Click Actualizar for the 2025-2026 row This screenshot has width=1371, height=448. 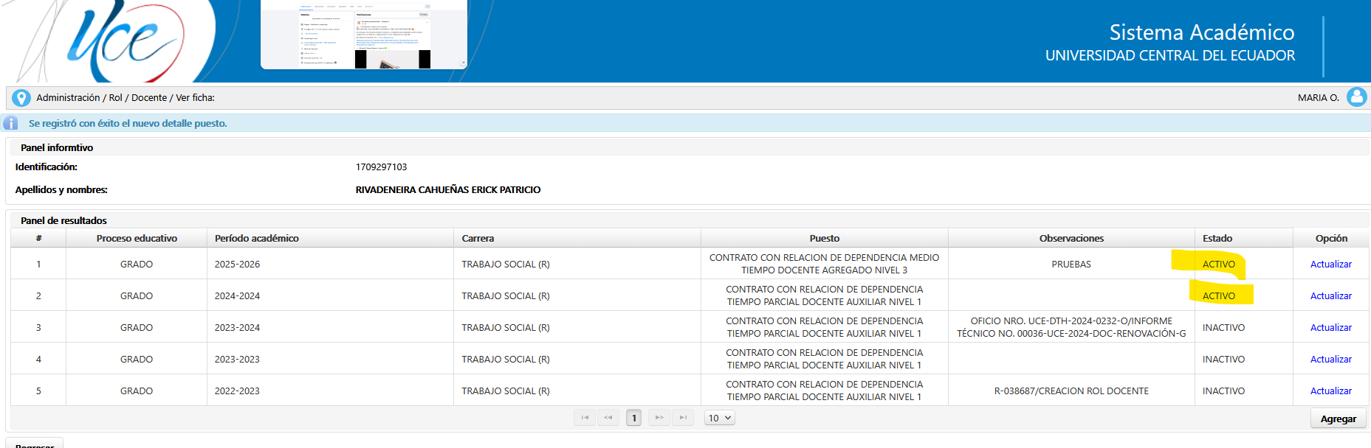(x=1330, y=264)
